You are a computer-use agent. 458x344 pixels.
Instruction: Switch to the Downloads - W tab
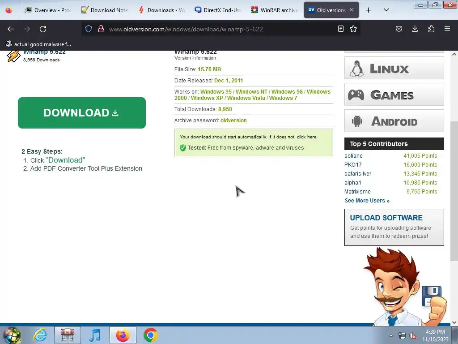point(161,10)
